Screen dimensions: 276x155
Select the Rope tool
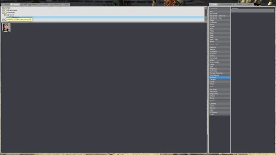tap(220, 33)
